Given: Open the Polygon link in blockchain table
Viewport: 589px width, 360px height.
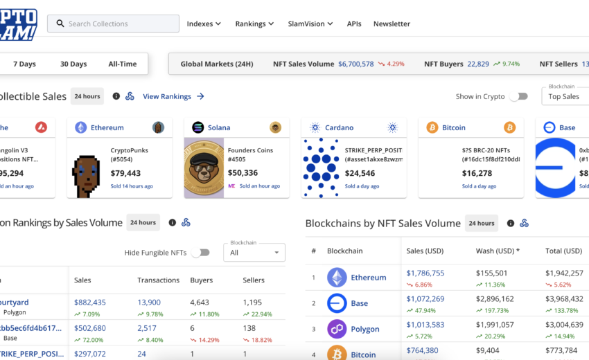Looking at the screenshot, I should pyautogui.click(x=365, y=329).
